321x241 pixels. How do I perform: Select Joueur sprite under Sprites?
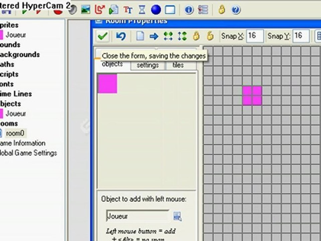16,35
